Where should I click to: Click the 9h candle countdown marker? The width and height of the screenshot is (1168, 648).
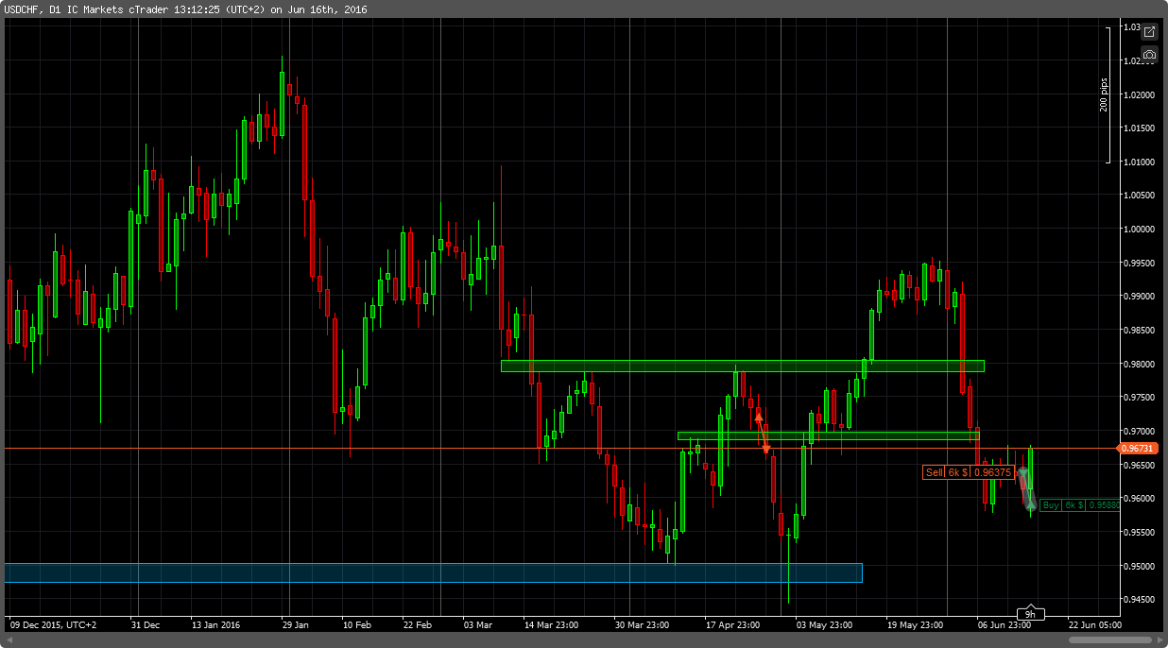click(1030, 613)
